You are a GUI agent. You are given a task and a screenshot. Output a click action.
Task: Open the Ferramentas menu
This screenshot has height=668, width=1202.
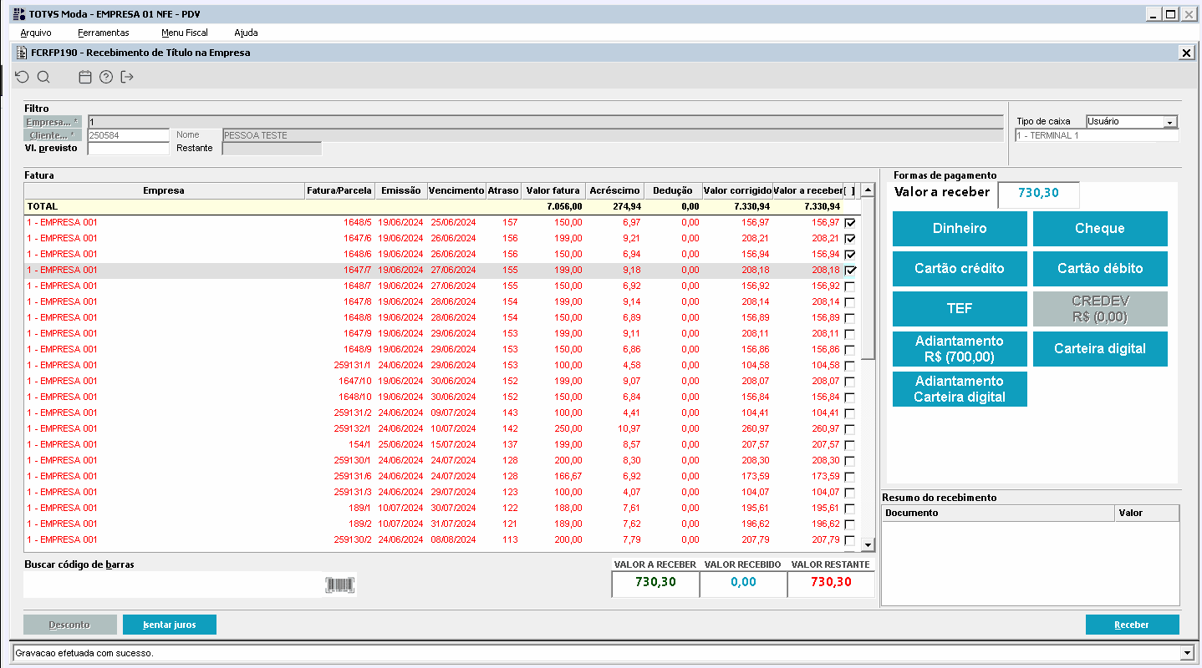point(104,33)
